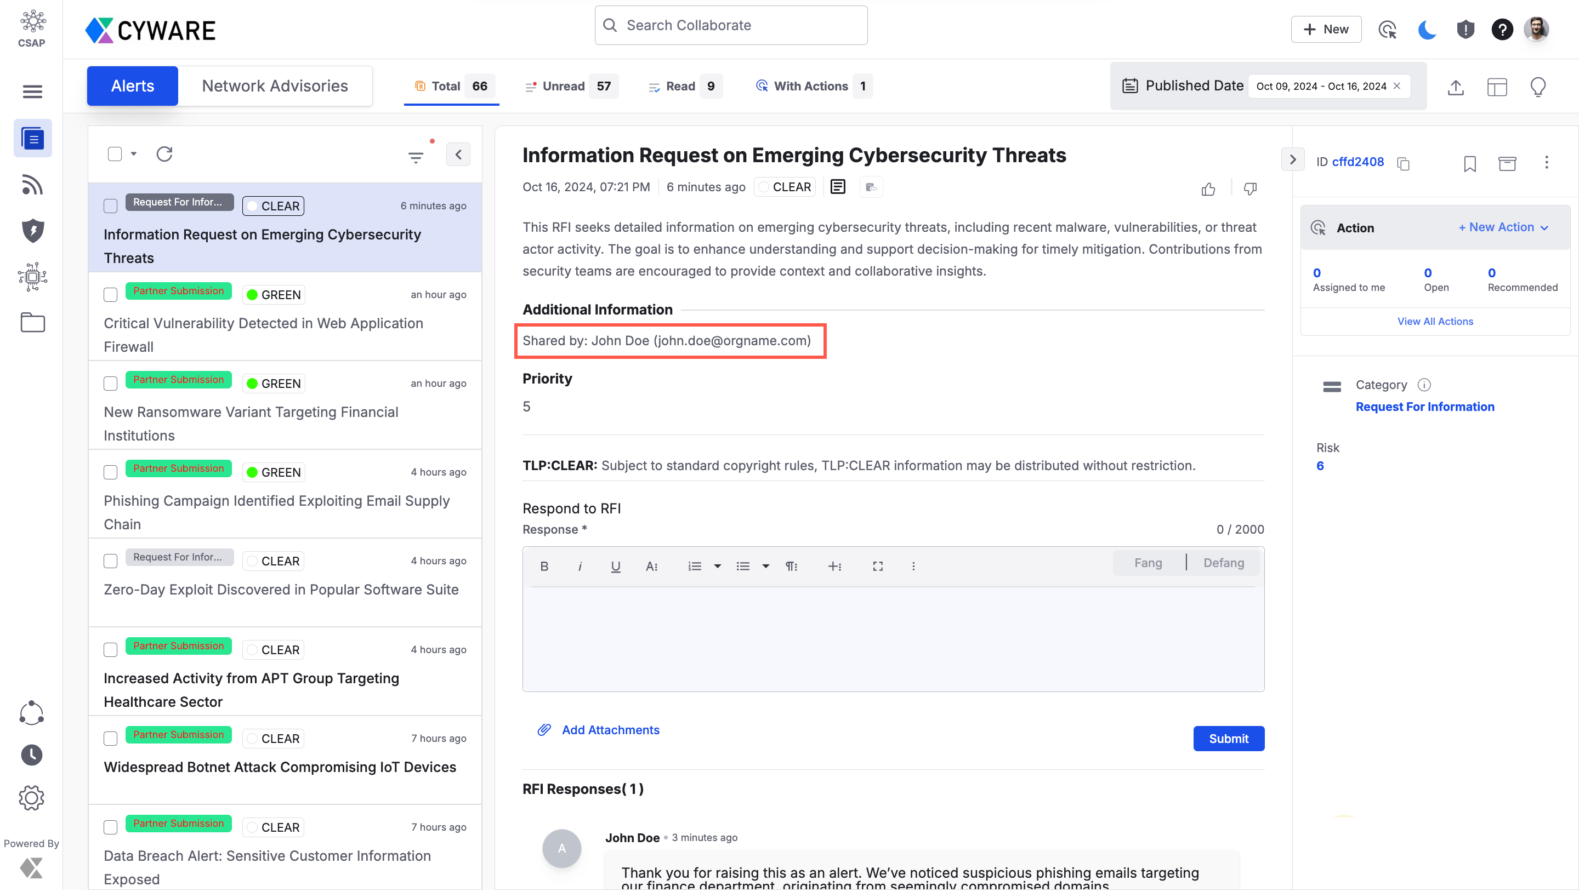The width and height of the screenshot is (1579, 892).
Task: Collapse the alert list panel chevron
Action: (458, 155)
